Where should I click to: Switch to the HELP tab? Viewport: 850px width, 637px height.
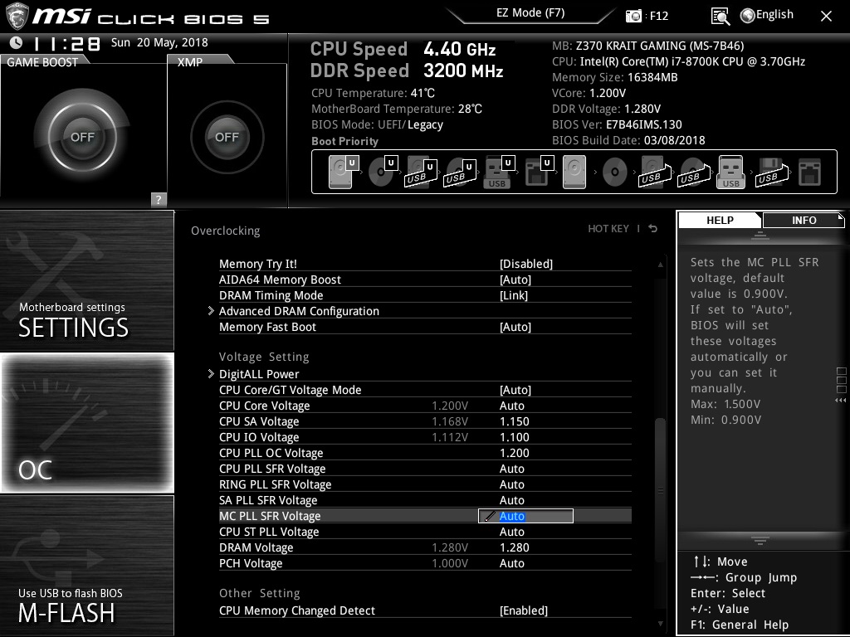coord(720,220)
